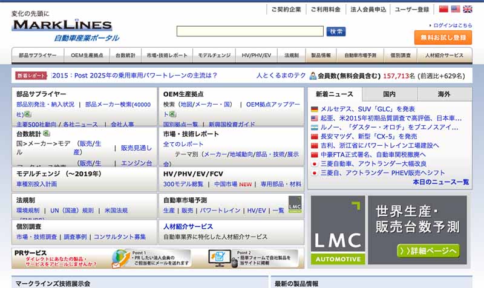The width and height of the screenshot is (484, 288).
Task: Open 全てのレポート link
Action: 183,144
